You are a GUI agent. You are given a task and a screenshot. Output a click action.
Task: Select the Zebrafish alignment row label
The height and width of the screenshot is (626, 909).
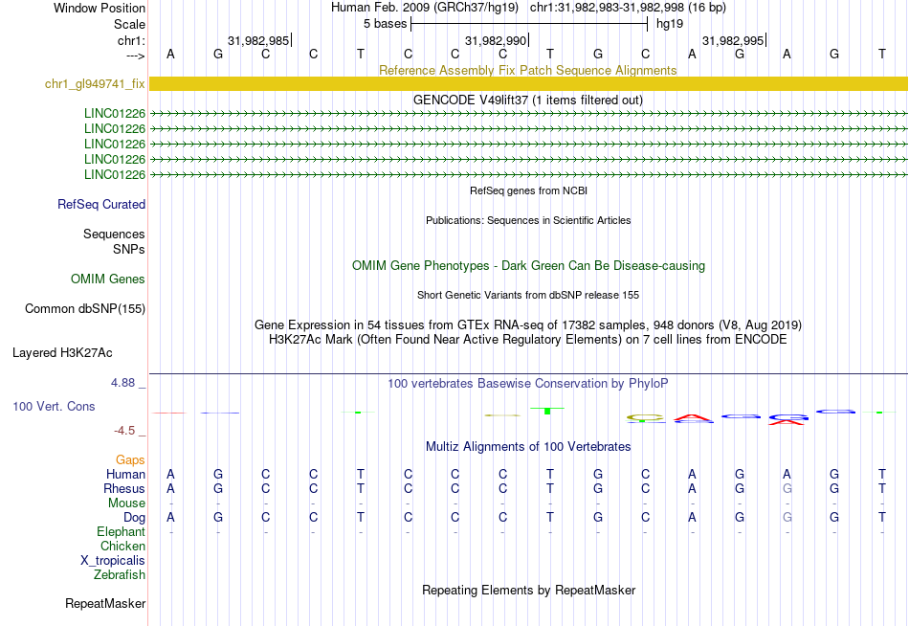pyautogui.click(x=120, y=574)
